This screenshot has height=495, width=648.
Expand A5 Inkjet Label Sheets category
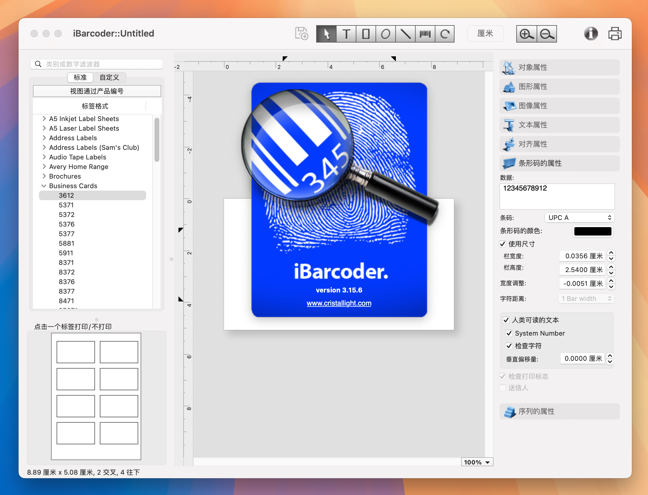(x=44, y=119)
